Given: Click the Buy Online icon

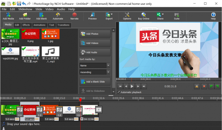Looking at the screenshot, I should [x=143, y=16].
